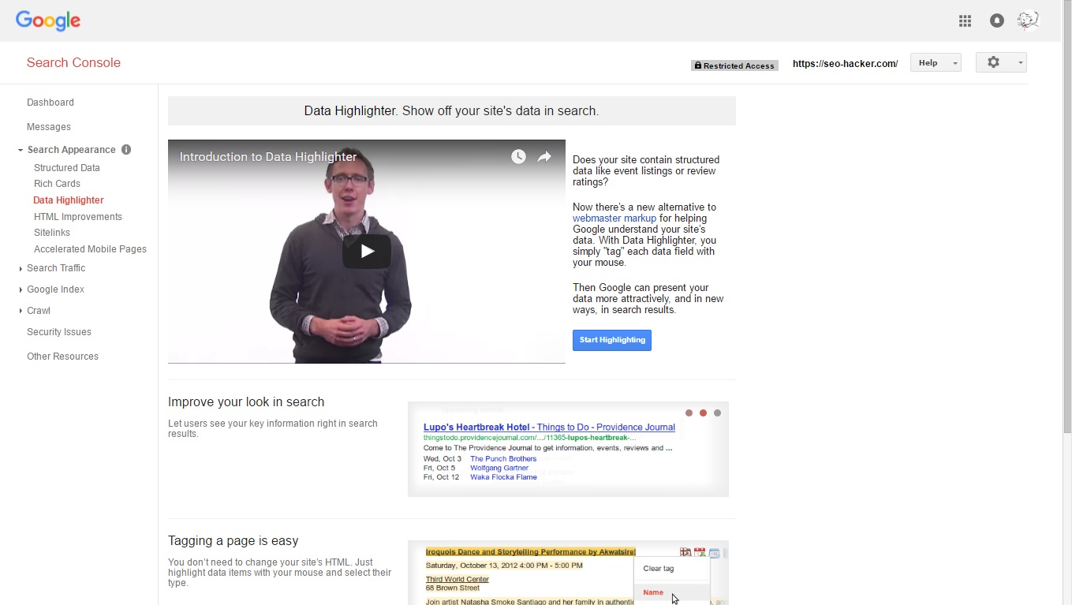Open the Help dropdown

[x=936, y=63]
